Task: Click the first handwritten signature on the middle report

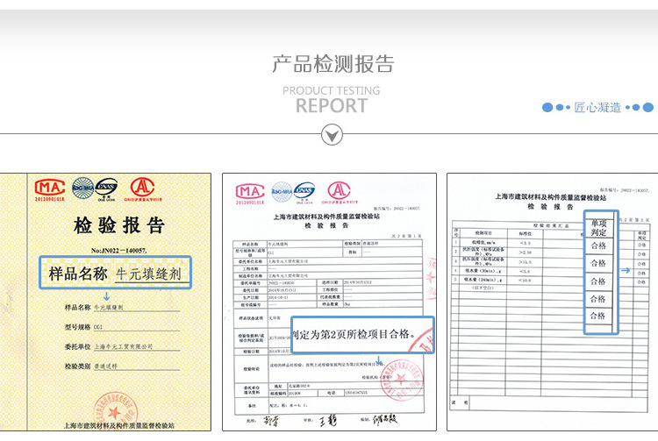Action: click(x=271, y=421)
